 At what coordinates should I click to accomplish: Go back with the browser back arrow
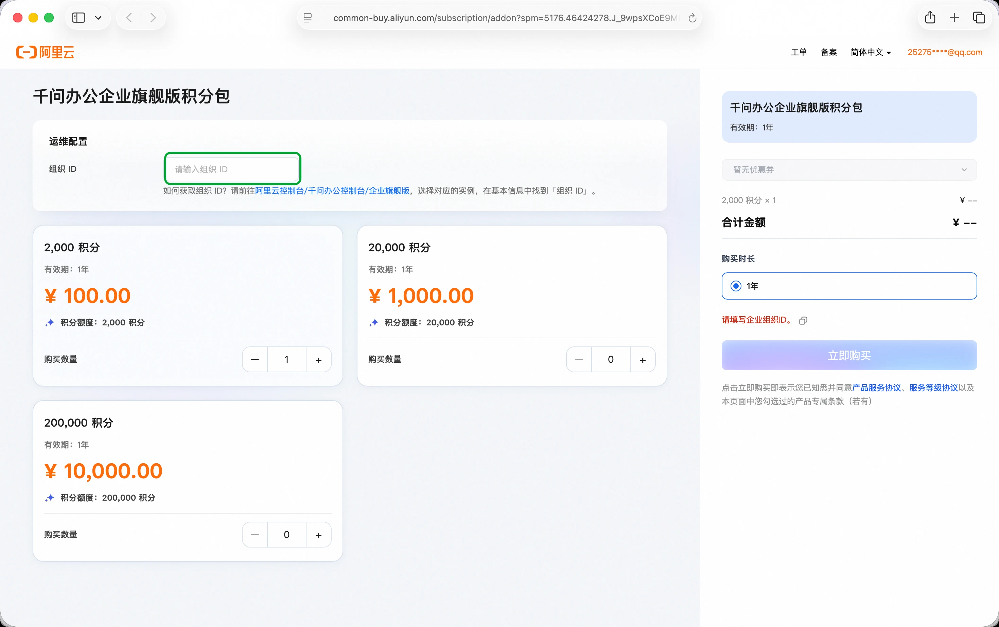[x=129, y=18]
